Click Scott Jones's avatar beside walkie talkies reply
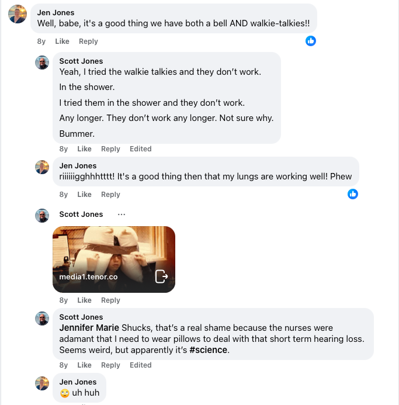 point(42,63)
